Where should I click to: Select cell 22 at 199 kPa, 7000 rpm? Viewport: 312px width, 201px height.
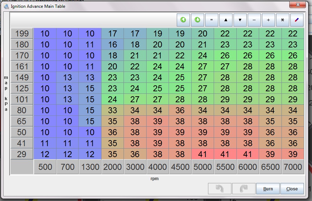coord(293,34)
